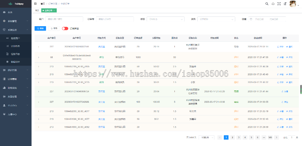The image size is (302, 146).
Task: Expand row 1584452799_50.00_4105
Action: [x=39, y=66]
